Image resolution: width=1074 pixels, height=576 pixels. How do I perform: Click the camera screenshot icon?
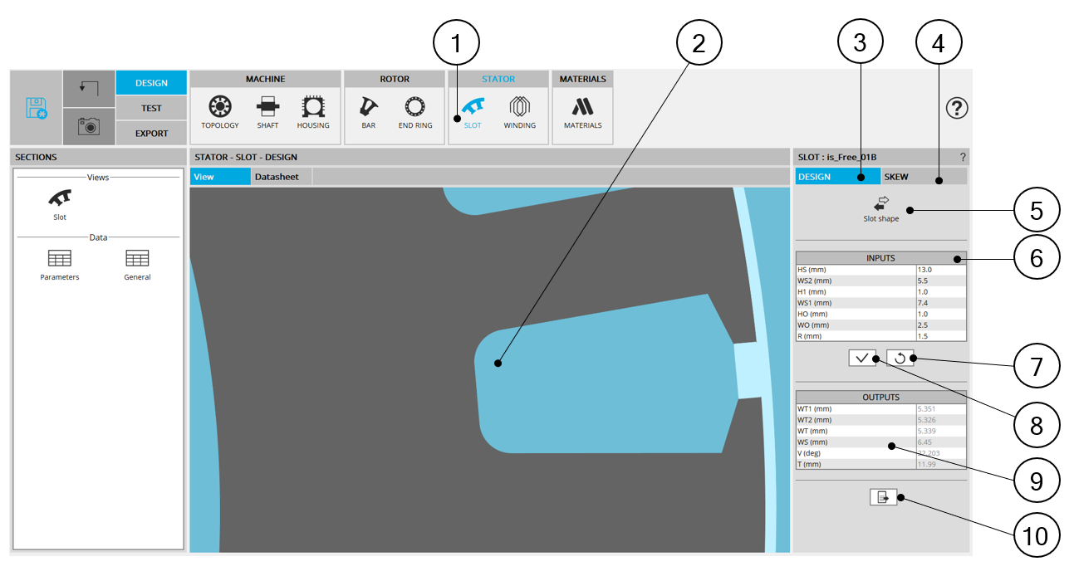[x=89, y=126]
